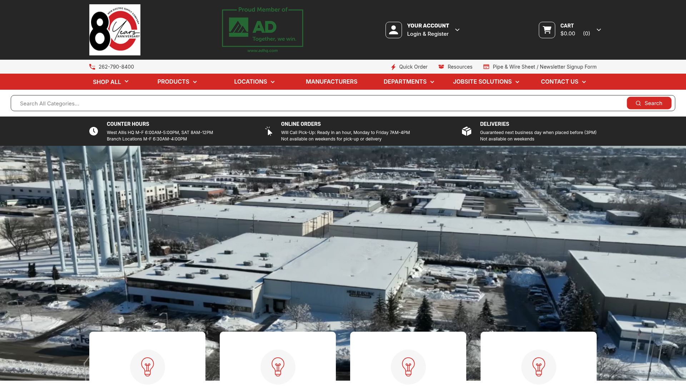Click the 80 Years Anniversary logo
686x386 pixels.
pos(115,30)
